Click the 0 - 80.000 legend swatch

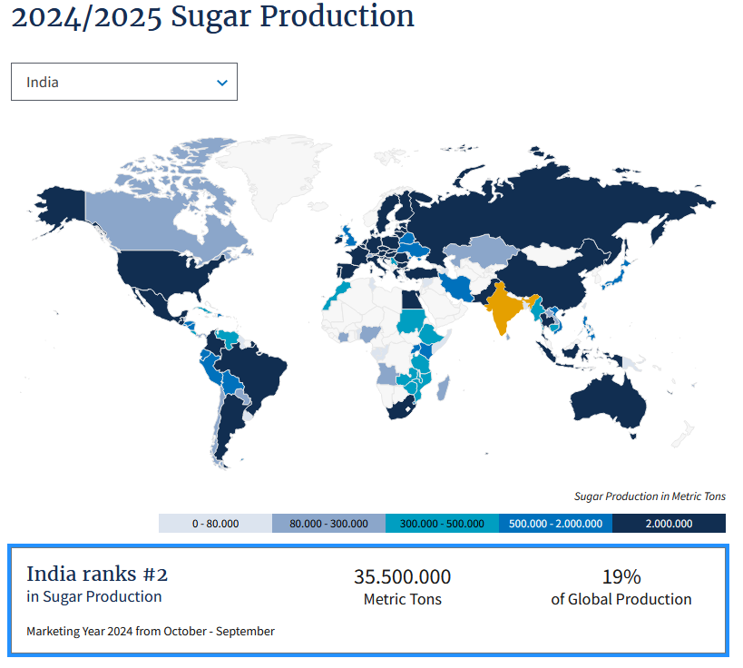coord(215,524)
